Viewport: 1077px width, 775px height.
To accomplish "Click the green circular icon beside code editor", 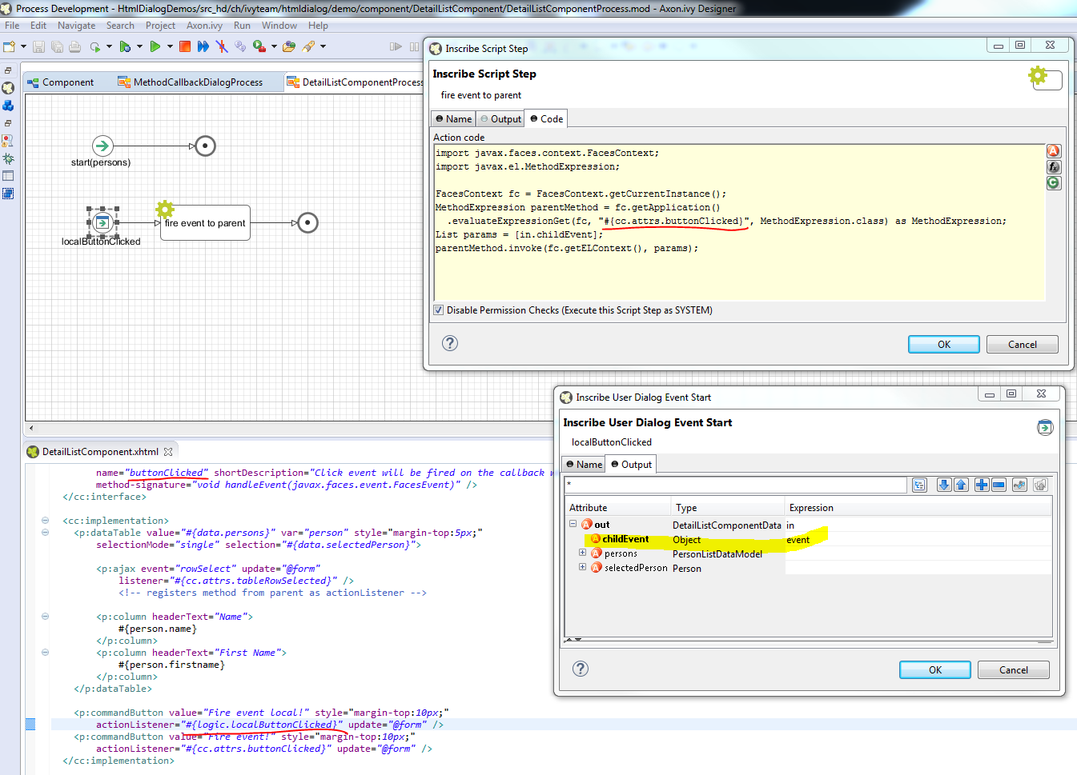I will (1054, 183).
